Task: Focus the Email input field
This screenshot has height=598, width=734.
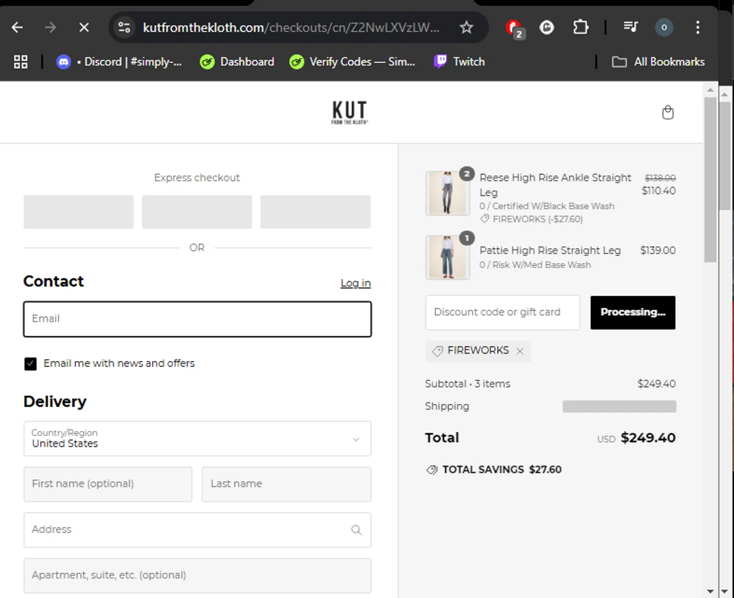Action: point(197,319)
